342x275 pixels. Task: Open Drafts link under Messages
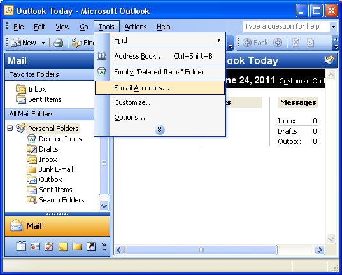tap(287, 131)
